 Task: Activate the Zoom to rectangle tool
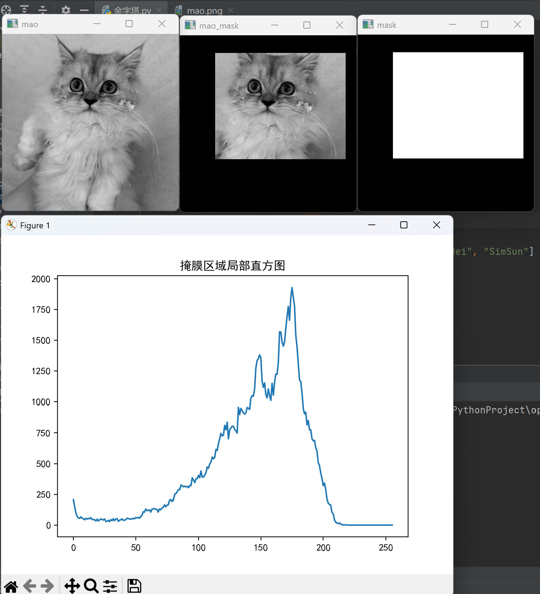pos(91,586)
